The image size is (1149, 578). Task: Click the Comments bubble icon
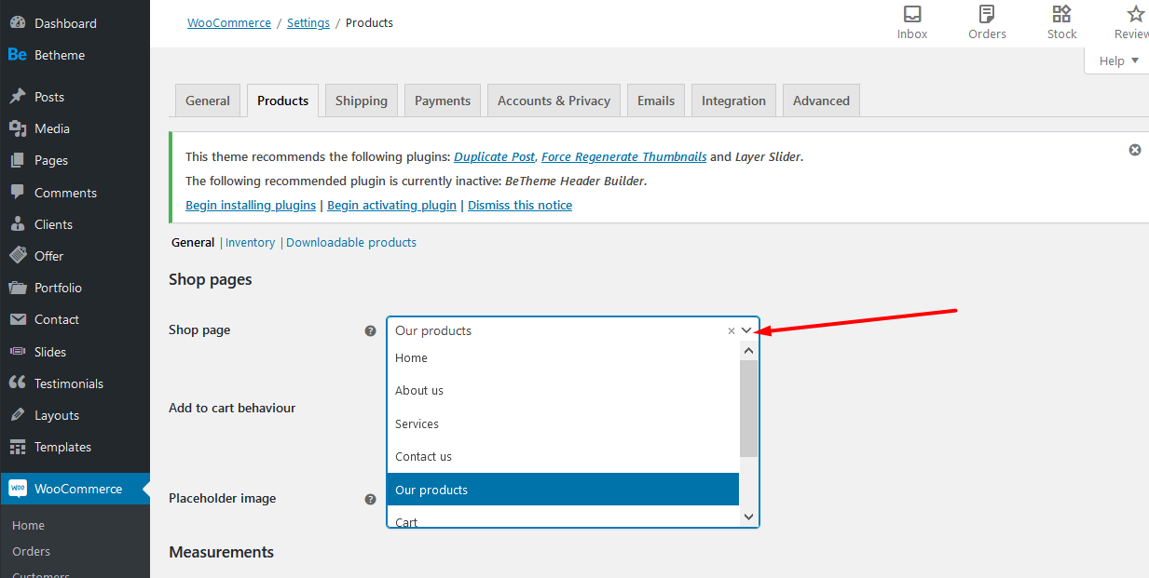pyautogui.click(x=18, y=193)
